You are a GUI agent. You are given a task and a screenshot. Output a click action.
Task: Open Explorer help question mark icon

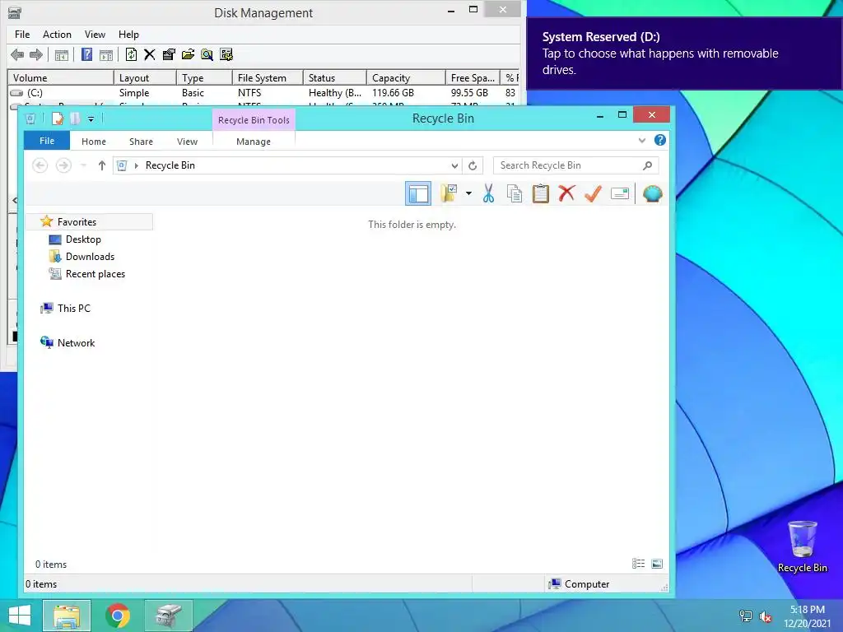tap(660, 140)
